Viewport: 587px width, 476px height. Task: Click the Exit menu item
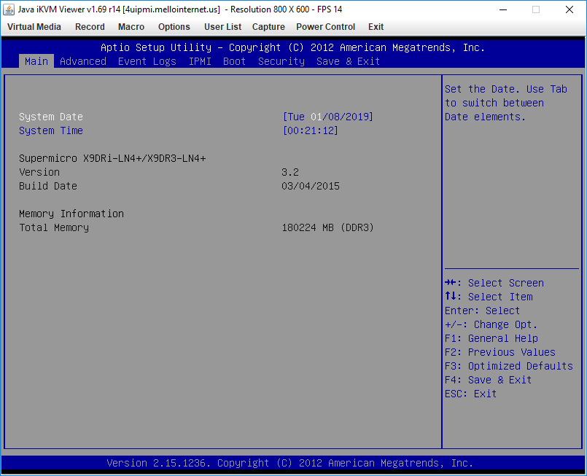pyautogui.click(x=376, y=27)
